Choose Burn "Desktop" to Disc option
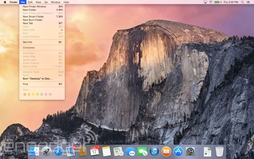The height and width of the screenshot is (159, 254). coord(37,79)
